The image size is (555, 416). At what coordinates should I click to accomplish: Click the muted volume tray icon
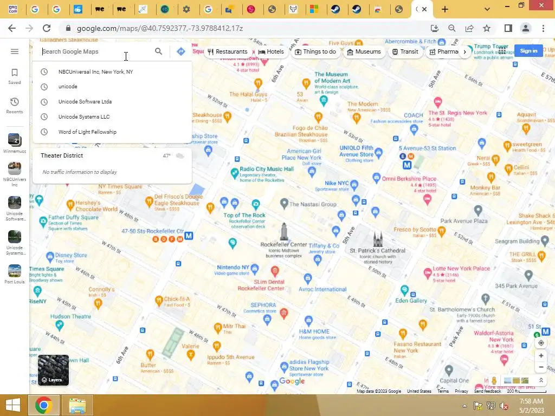click(504, 406)
